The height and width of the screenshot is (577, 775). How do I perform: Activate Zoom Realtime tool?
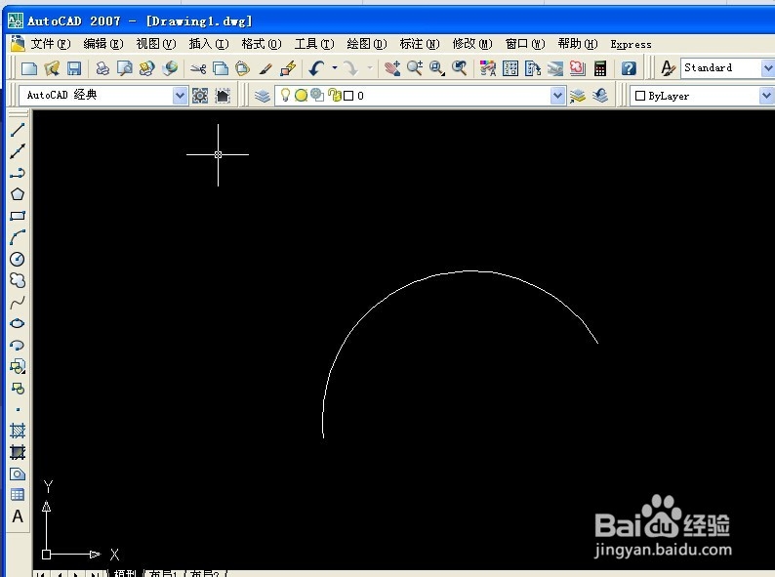point(415,68)
